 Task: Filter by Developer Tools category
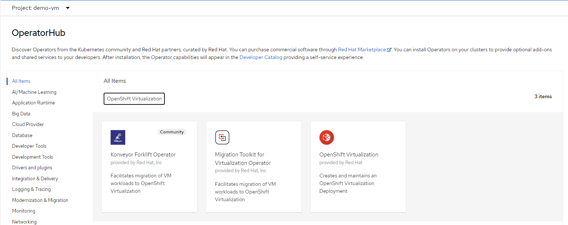coord(29,146)
